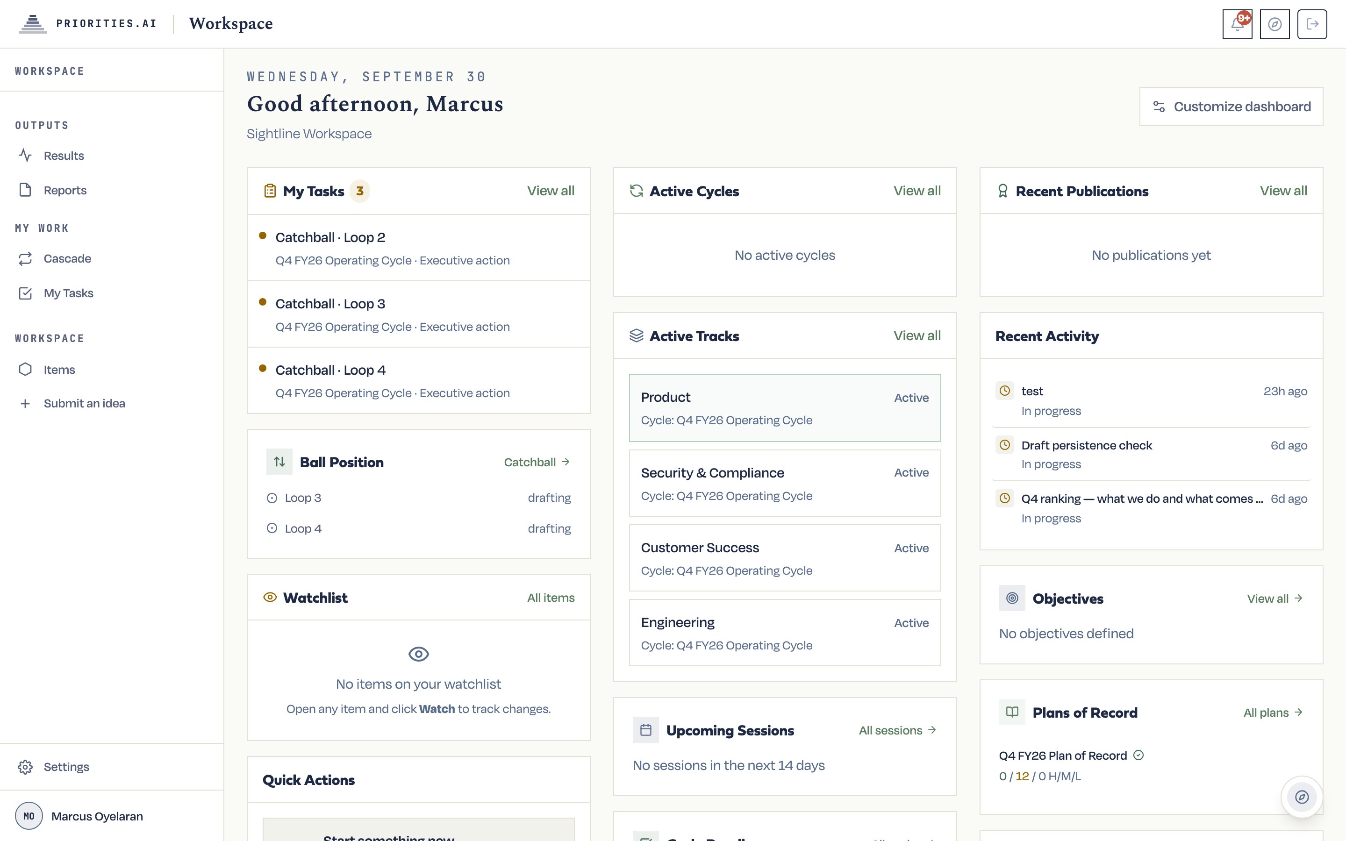Click the Settings gear icon
The image size is (1346, 841).
tap(25, 766)
